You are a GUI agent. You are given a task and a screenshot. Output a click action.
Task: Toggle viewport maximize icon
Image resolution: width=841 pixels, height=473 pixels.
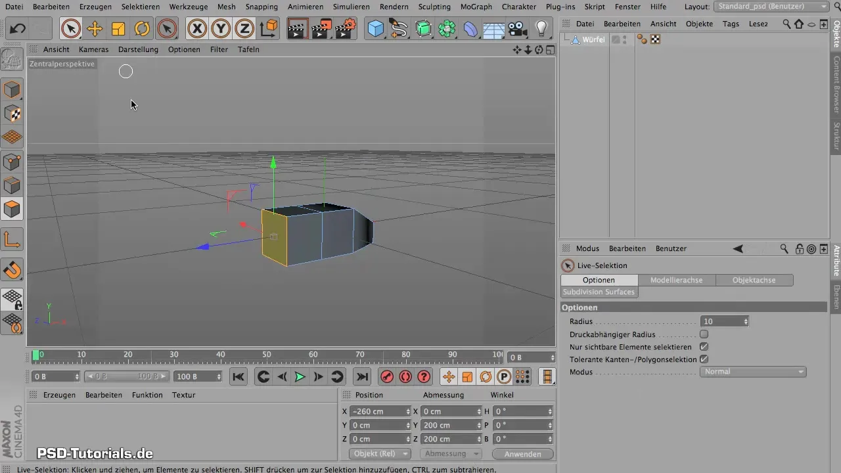pyautogui.click(x=550, y=49)
